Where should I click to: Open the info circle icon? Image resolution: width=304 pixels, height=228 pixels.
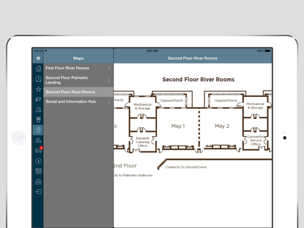point(39,161)
